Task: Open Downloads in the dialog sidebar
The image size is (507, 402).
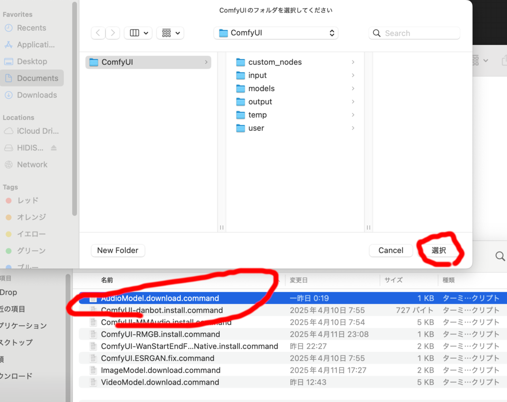Action: coord(31,95)
